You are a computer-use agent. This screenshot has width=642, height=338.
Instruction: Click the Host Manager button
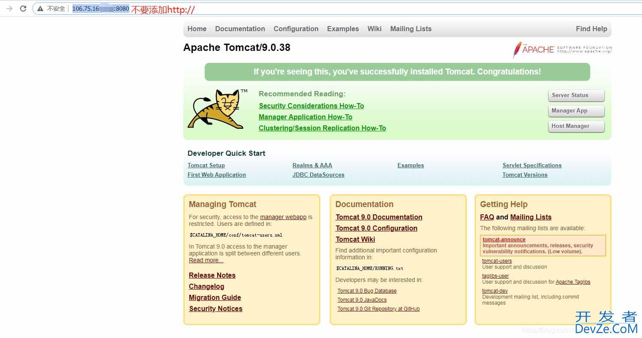pyautogui.click(x=576, y=126)
